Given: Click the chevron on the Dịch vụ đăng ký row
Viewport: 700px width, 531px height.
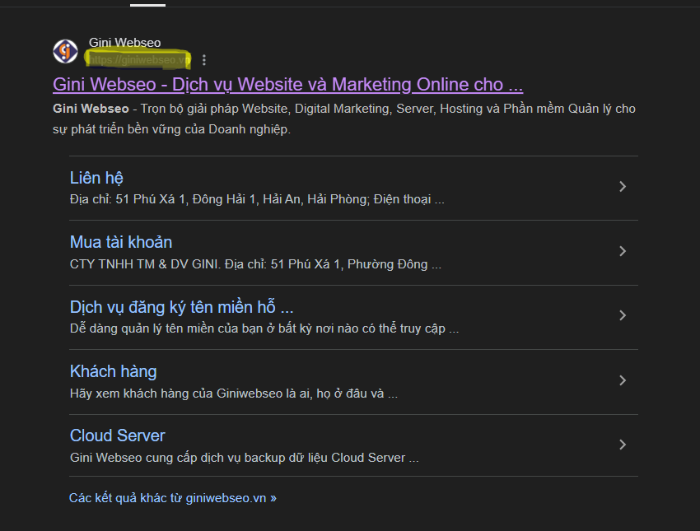Looking at the screenshot, I should point(623,315).
